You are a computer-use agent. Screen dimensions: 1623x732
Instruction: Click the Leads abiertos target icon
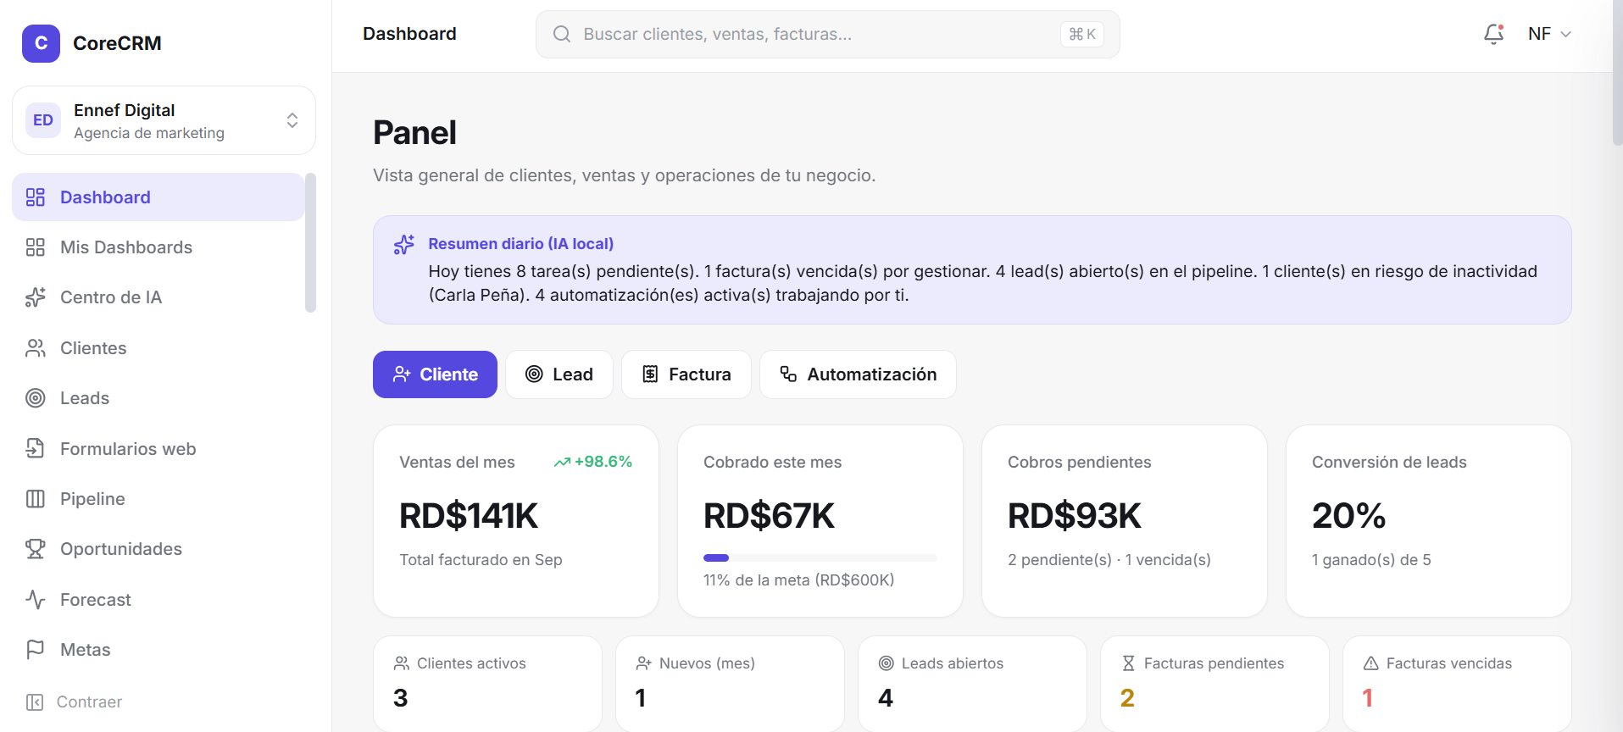tap(887, 663)
